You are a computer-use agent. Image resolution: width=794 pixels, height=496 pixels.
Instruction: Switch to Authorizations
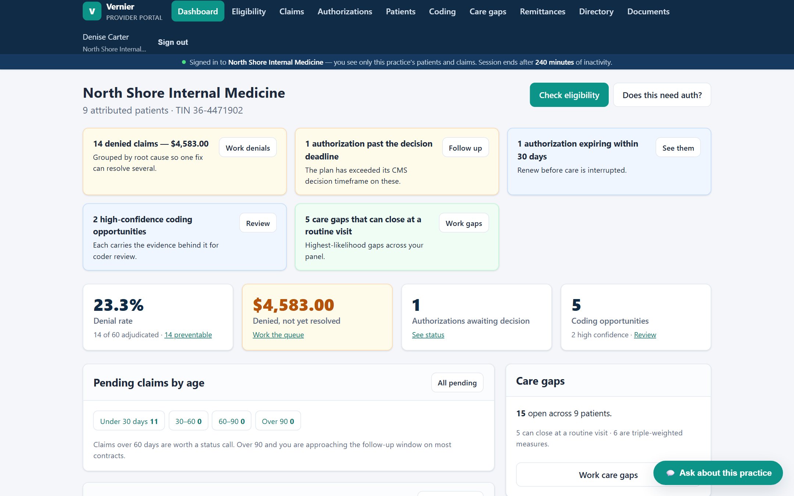pos(345,11)
